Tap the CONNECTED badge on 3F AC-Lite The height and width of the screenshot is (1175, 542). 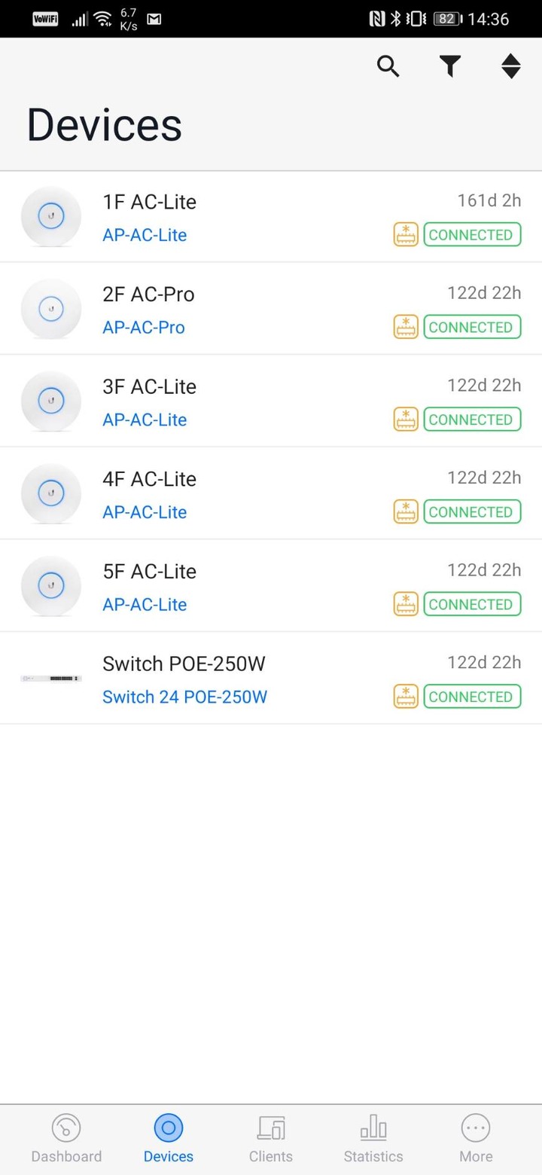point(472,420)
